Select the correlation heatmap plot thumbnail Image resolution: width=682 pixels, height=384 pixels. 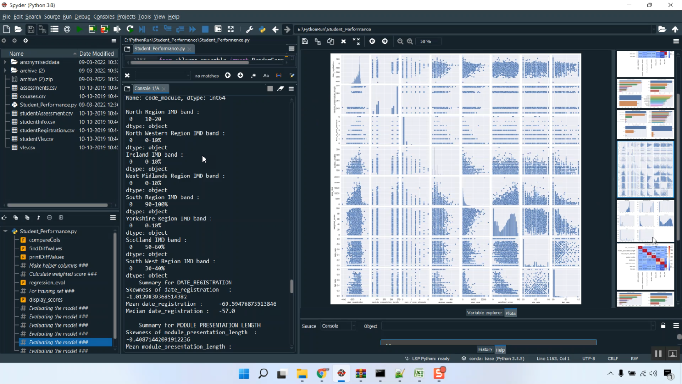tap(645, 267)
